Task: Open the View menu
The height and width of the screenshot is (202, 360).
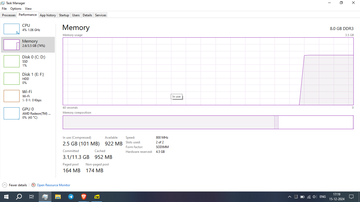Action: pyautogui.click(x=28, y=8)
